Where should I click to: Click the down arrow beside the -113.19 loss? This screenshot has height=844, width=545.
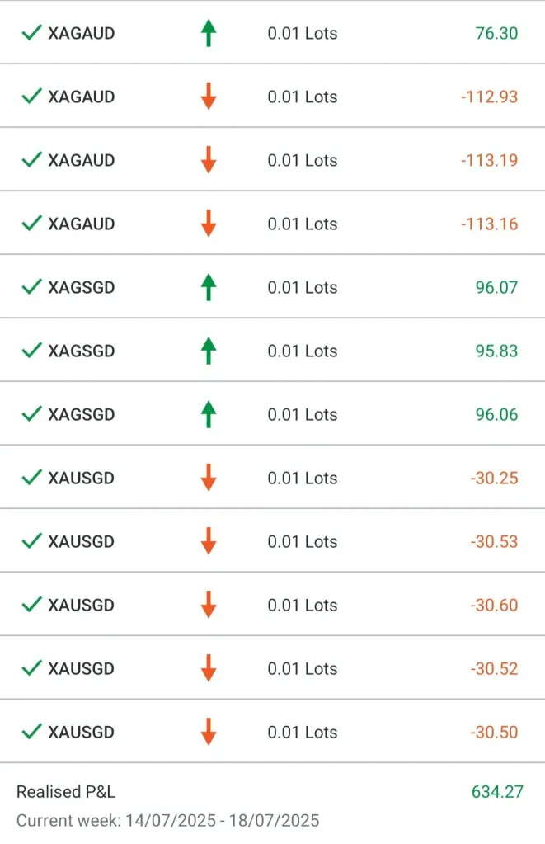pyautogui.click(x=209, y=160)
